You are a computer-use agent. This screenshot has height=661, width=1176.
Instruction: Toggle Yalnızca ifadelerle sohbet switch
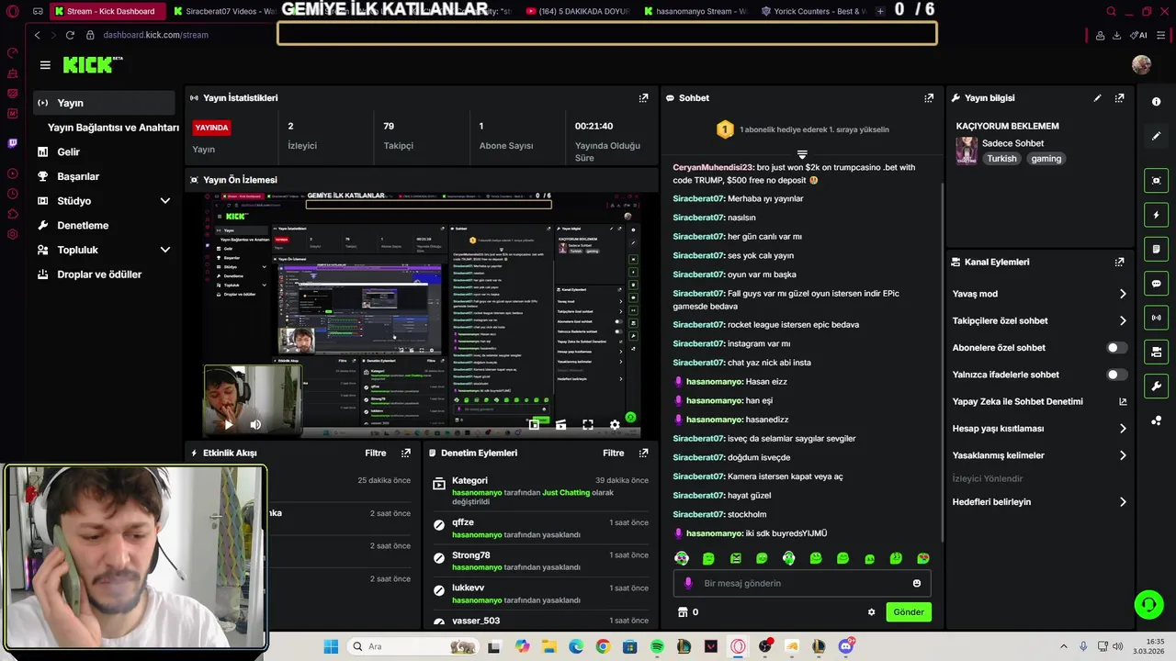click(x=1117, y=375)
